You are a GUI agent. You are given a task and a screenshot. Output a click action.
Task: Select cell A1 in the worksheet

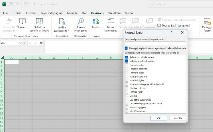(12, 62)
